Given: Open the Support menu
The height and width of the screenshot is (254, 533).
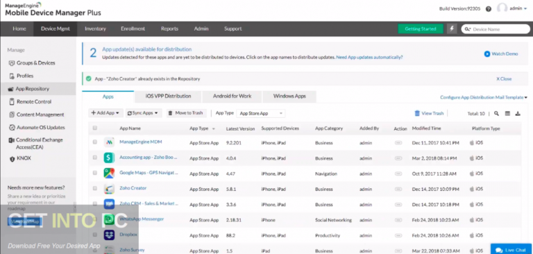Looking at the screenshot, I should 233,29.
